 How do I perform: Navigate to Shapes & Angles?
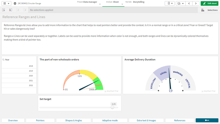pyautogui.click(x=73, y=120)
